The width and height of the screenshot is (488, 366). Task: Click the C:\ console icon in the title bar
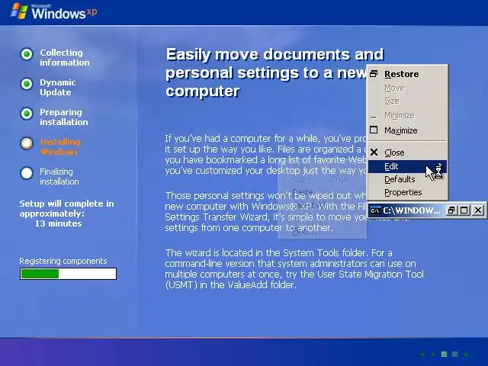click(x=375, y=210)
